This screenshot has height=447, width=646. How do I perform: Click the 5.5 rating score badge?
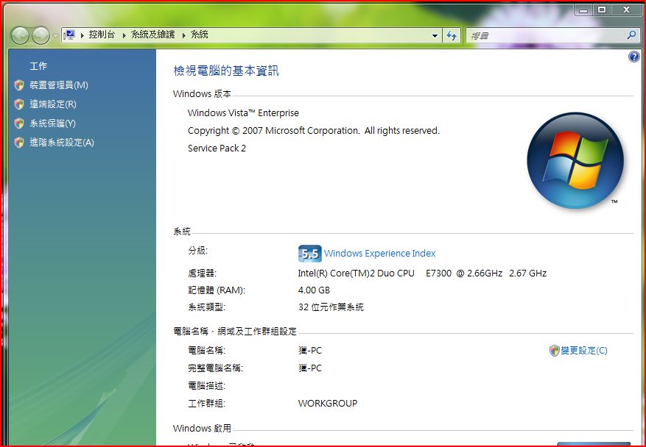pyautogui.click(x=309, y=254)
